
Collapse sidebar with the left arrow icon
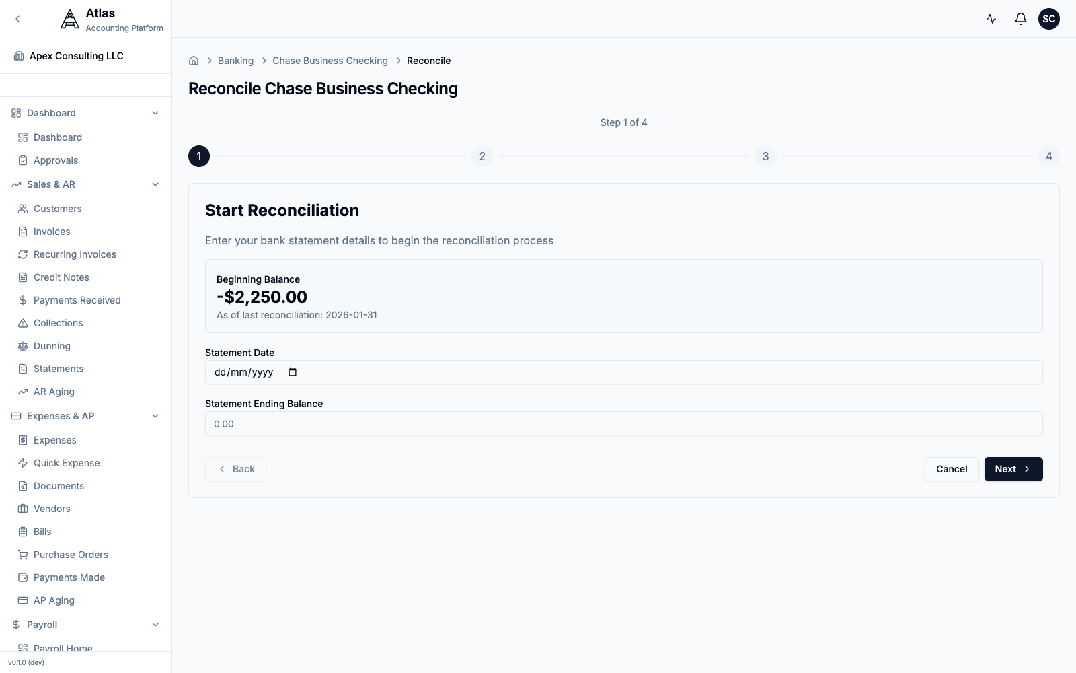pos(17,19)
